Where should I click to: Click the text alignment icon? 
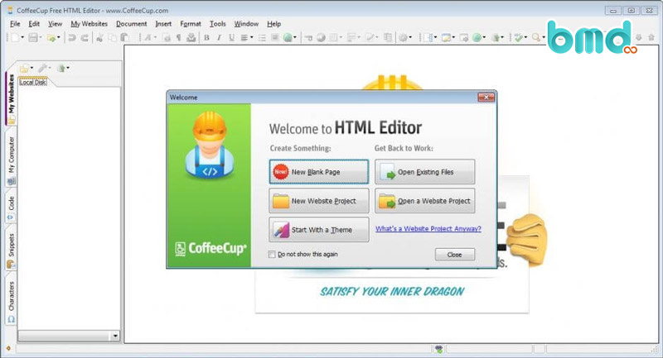pos(244,37)
